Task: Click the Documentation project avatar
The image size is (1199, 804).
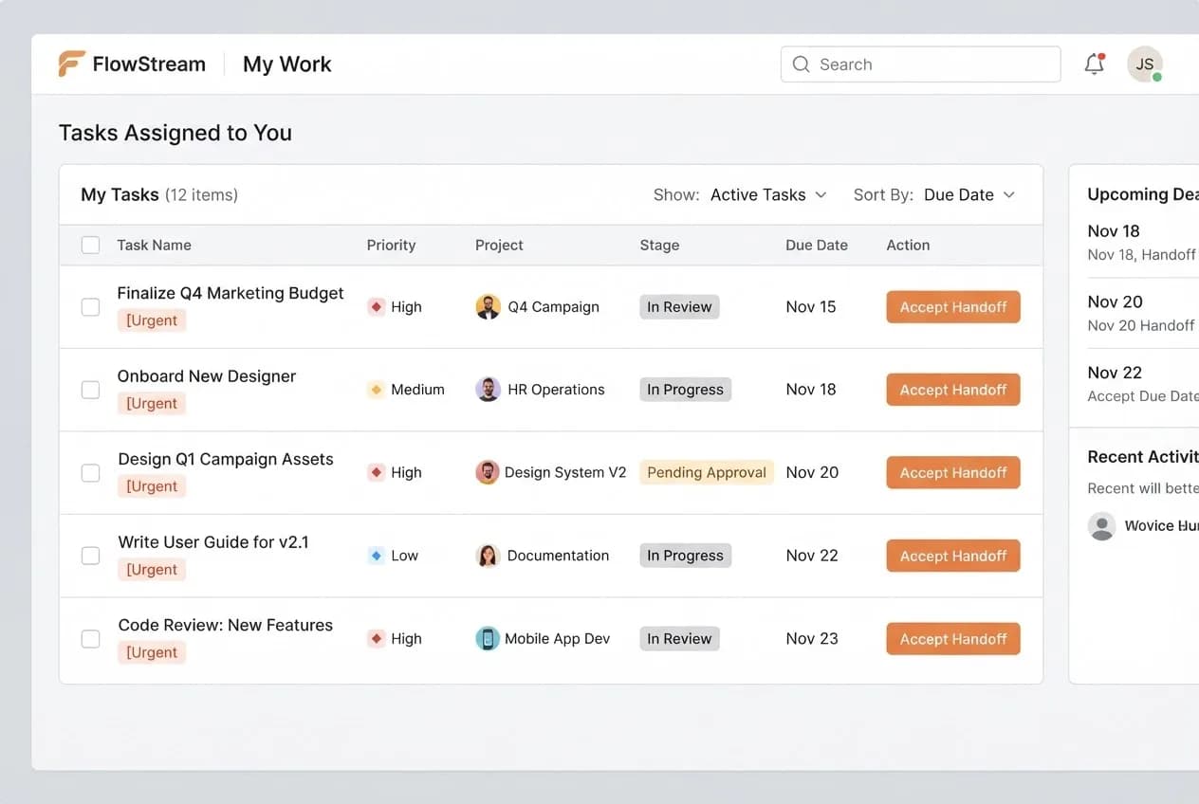Action: coord(488,556)
